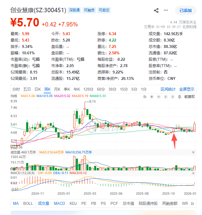Click the MA5:5.06 legend label
Screen dimensions: 202x215
click(28, 96)
